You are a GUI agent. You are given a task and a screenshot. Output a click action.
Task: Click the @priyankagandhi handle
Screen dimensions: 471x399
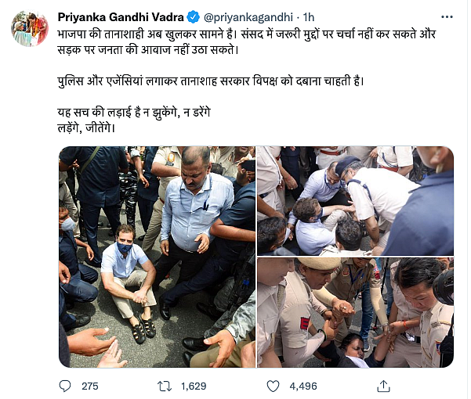point(248,17)
